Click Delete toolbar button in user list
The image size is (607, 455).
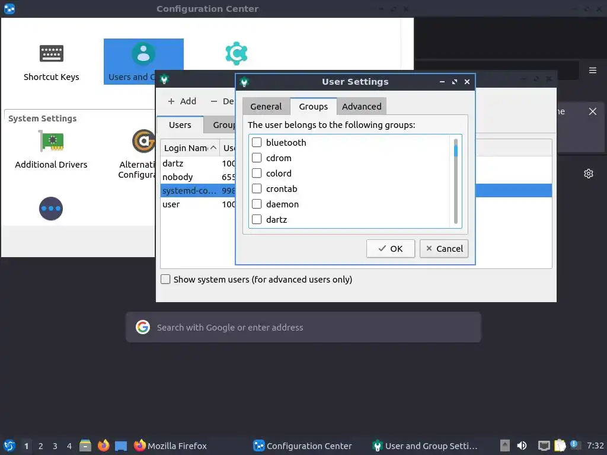coord(222,101)
